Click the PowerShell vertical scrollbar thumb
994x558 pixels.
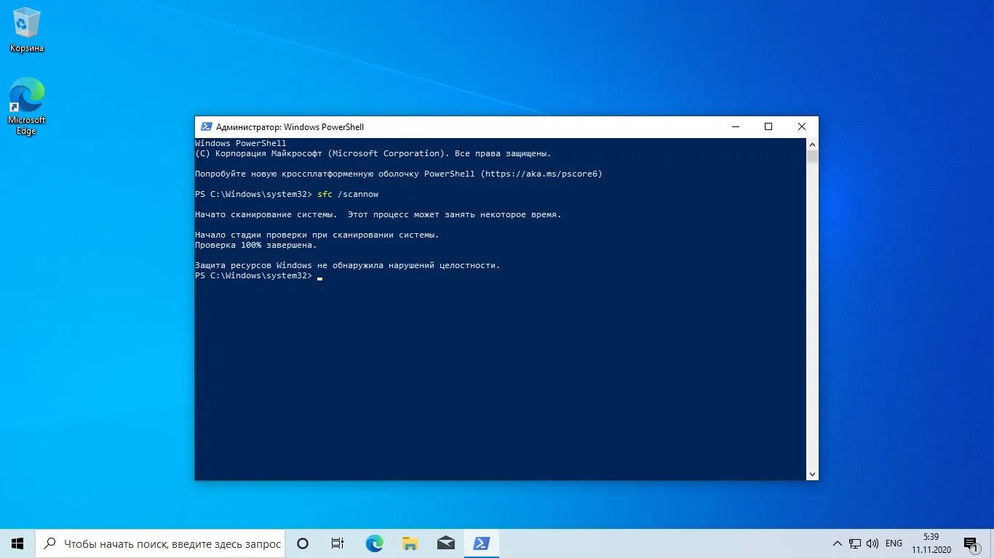(x=812, y=156)
